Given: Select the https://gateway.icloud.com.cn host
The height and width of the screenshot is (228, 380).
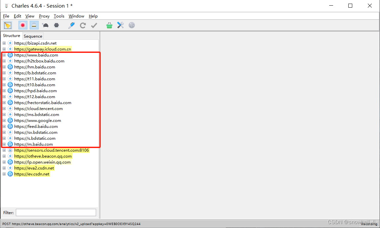Looking at the screenshot, I should [x=43, y=49].
